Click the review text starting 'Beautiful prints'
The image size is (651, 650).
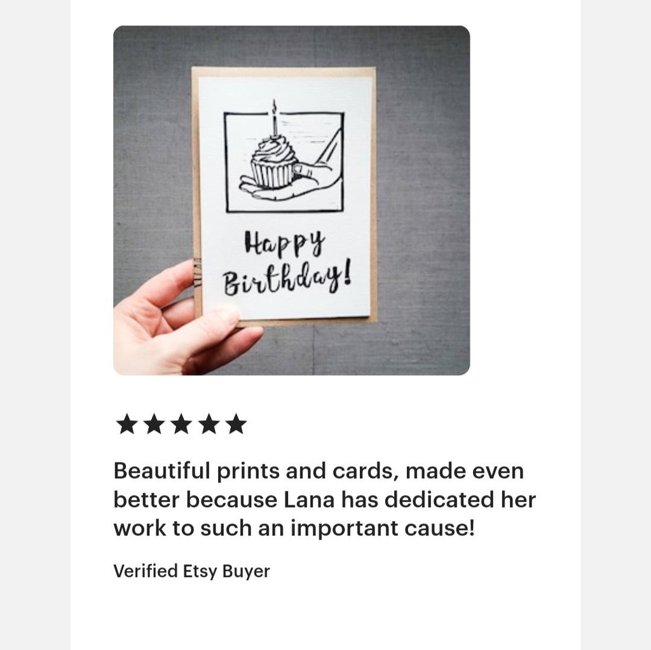pyautogui.click(x=325, y=499)
